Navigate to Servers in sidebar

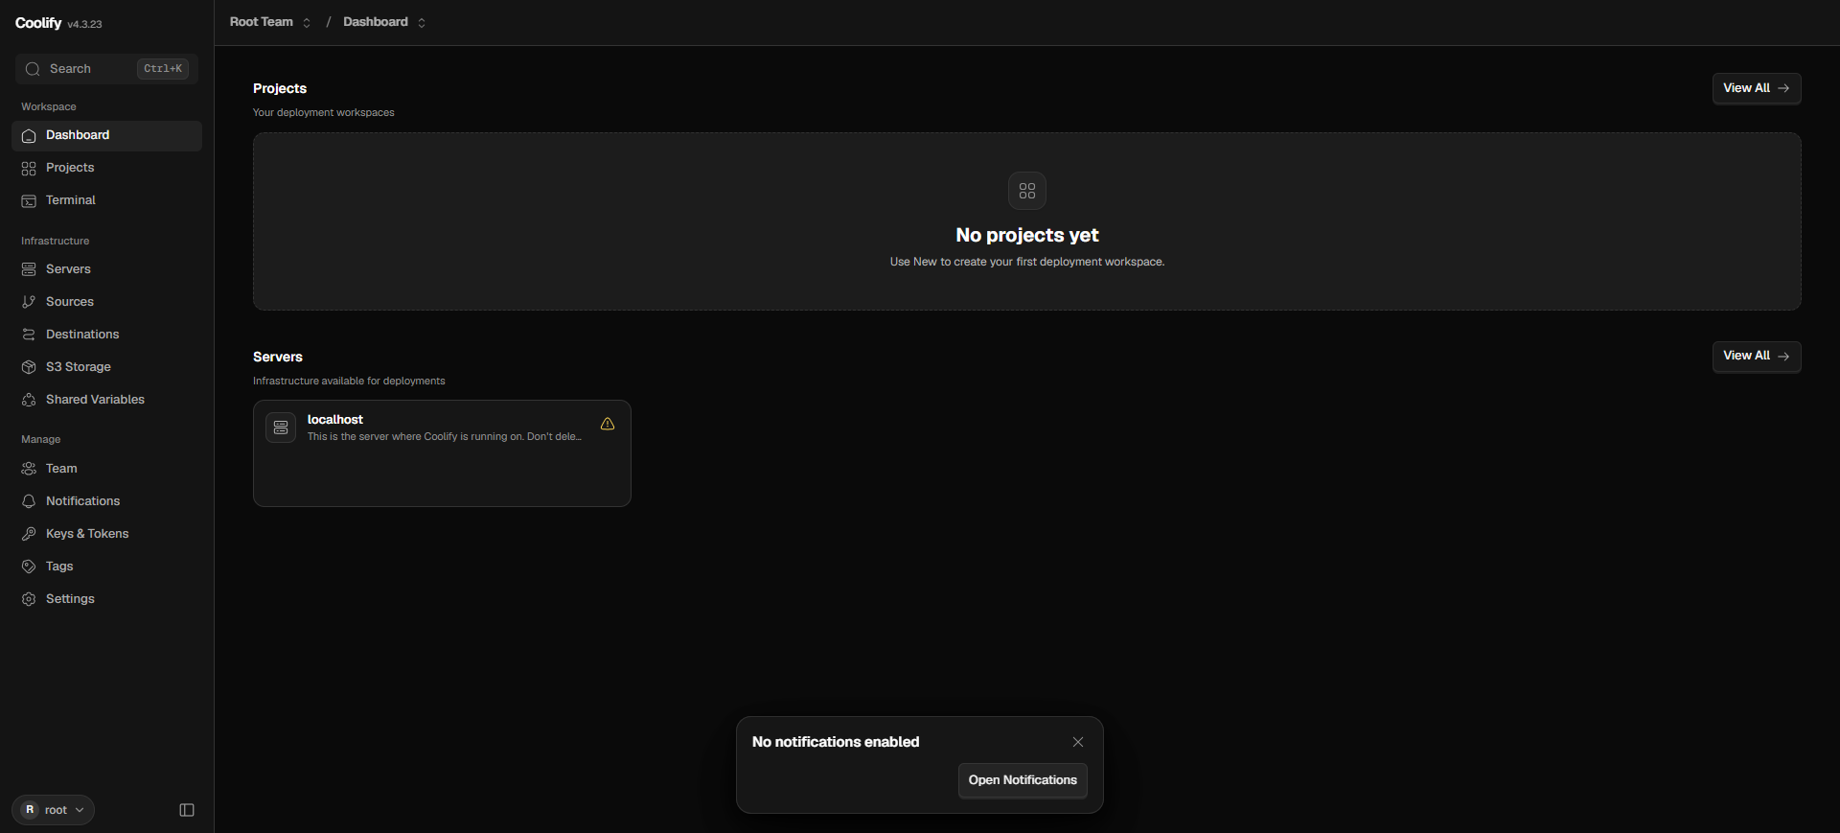(106, 269)
